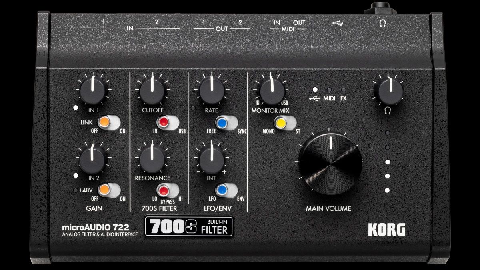Click the headphone volume knob
The image size is (480, 270).
387,91
